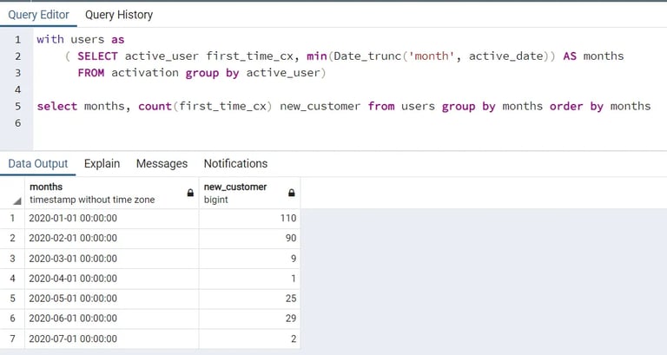Click the select-all corner triangle in results grid
The width and height of the screenshot is (667, 355).
17,201
